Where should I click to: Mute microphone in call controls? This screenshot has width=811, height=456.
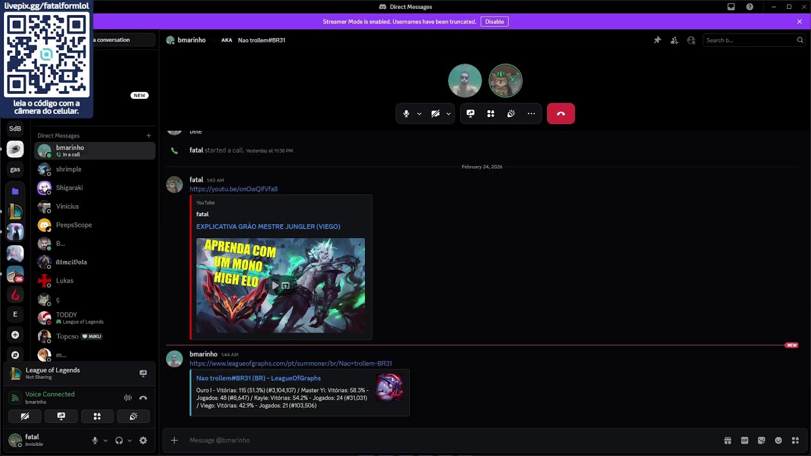click(406, 113)
